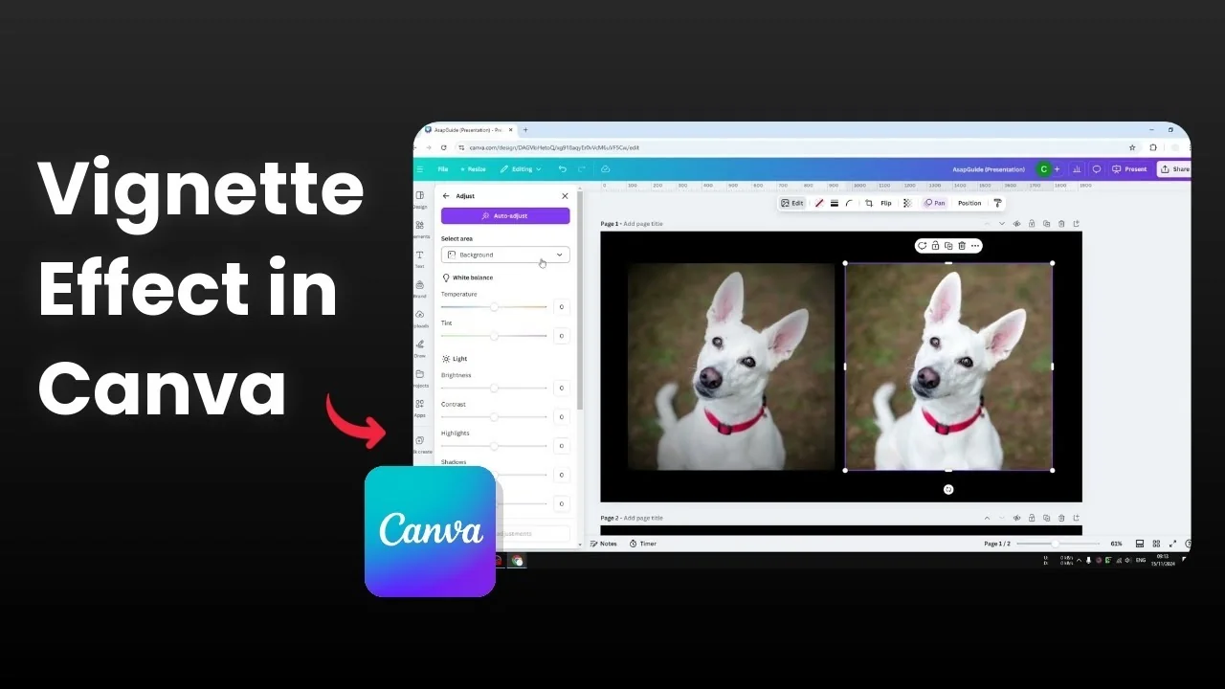The height and width of the screenshot is (689, 1225).
Task: Duplicate the selected image from floating toolbar
Action: tap(948, 246)
